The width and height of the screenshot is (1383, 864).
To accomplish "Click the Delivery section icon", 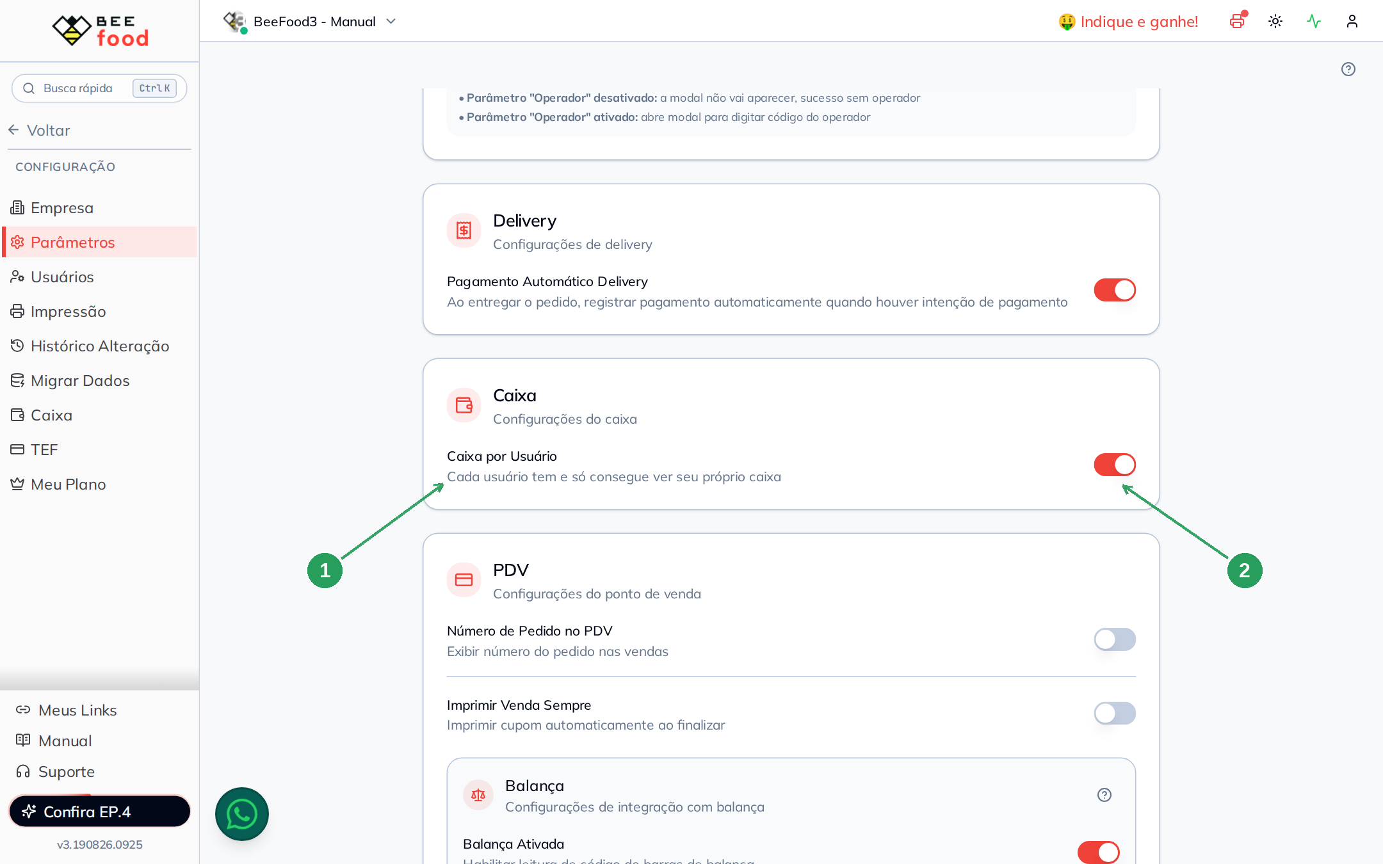I will (464, 230).
